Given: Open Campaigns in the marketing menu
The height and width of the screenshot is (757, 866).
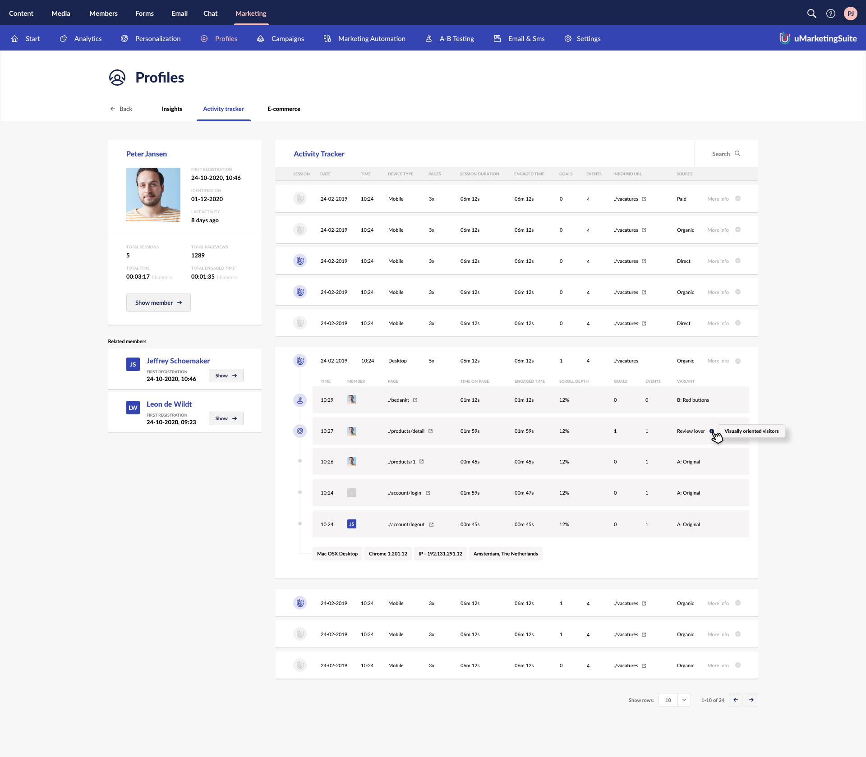Looking at the screenshot, I should click(287, 39).
